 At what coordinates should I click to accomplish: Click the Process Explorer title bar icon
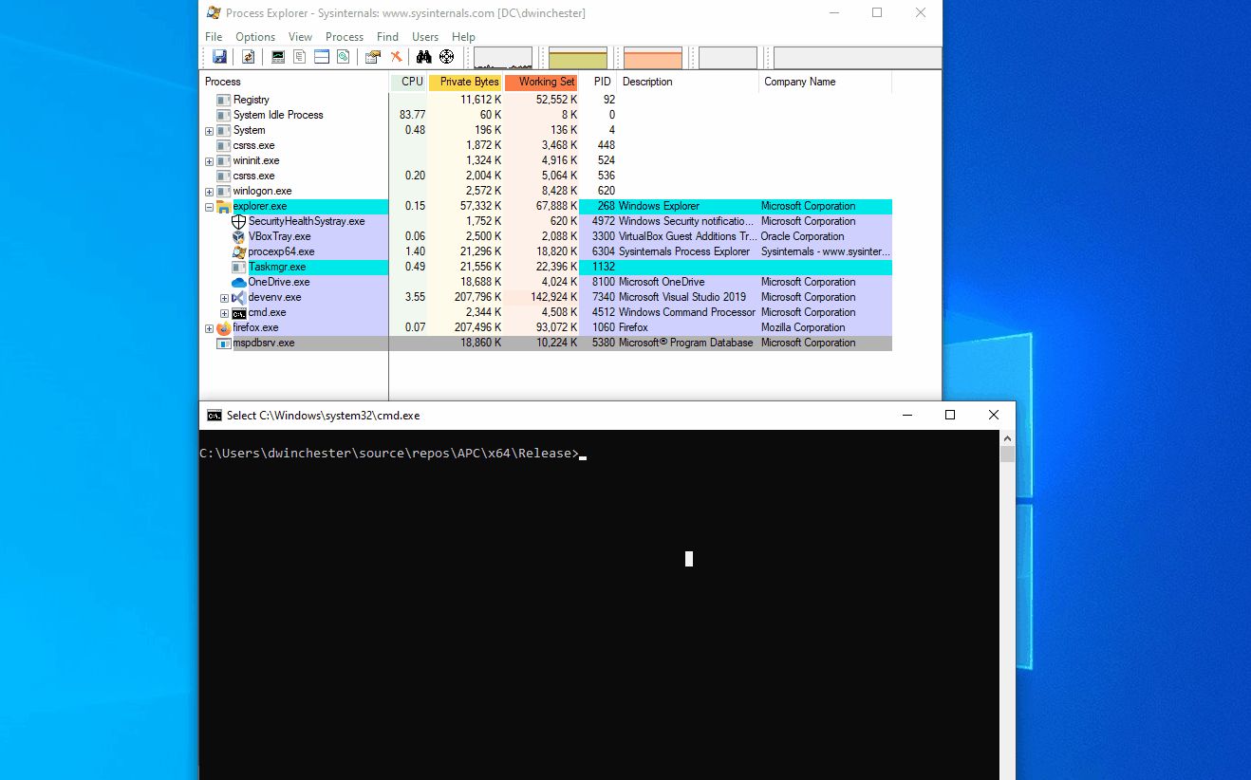pos(215,13)
